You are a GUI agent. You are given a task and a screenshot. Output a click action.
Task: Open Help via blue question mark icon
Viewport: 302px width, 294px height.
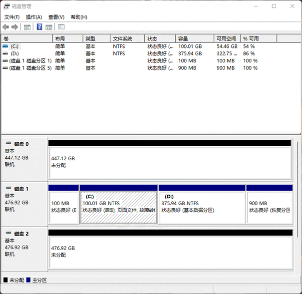(x=39, y=27)
